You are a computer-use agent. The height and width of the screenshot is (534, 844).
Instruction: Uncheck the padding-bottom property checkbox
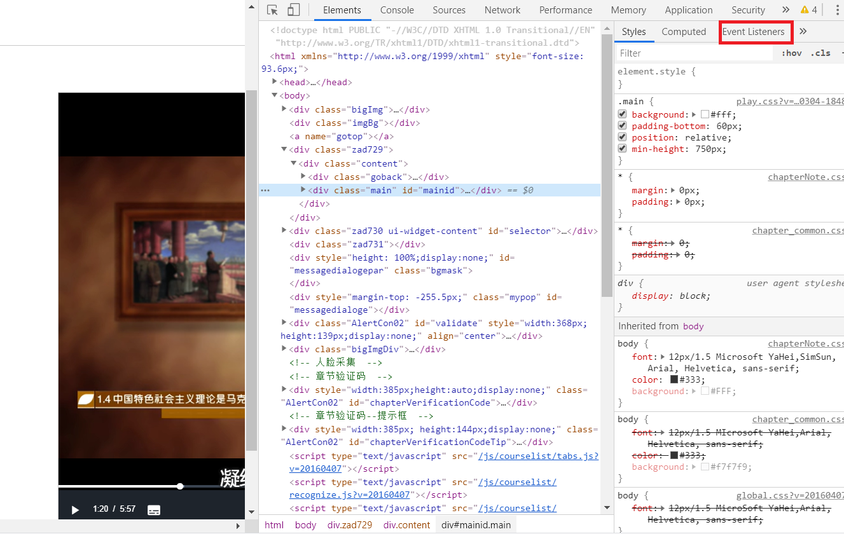pyautogui.click(x=623, y=126)
